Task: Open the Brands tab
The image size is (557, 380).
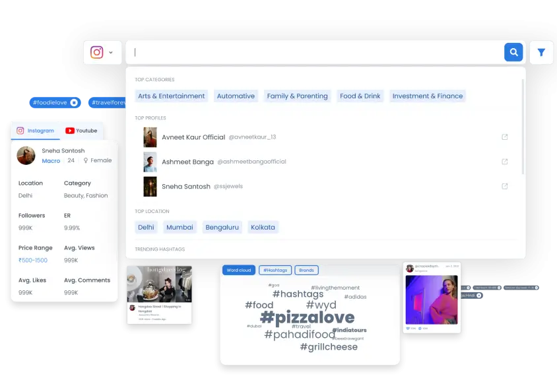Action: (x=306, y=270)
